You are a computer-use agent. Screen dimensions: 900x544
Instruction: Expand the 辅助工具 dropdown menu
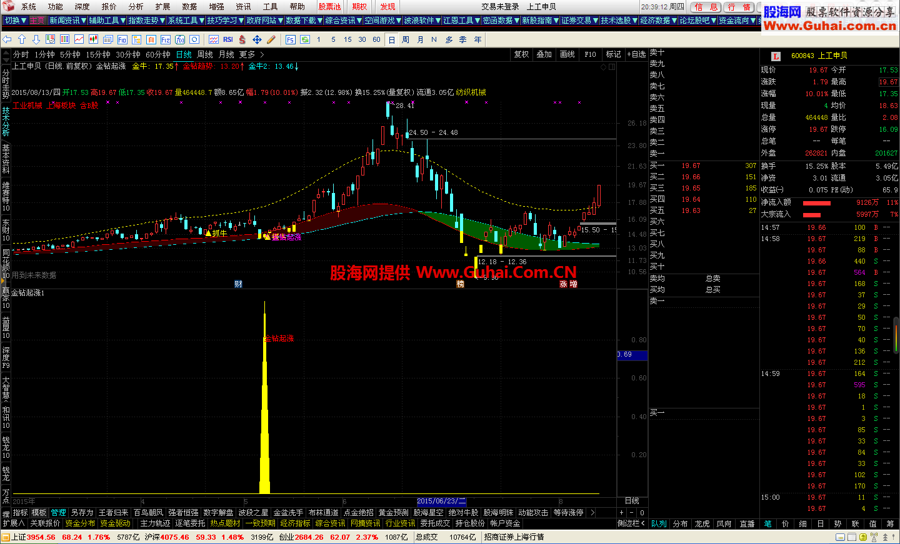107,21
